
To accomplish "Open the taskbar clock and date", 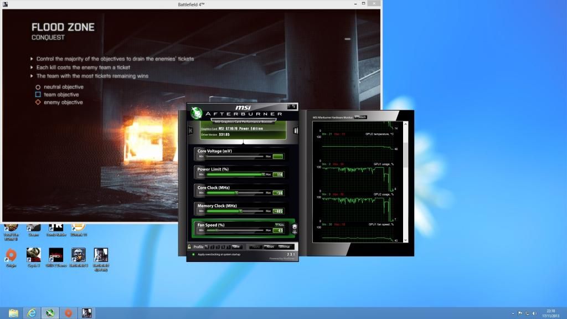I will pyautogui.click(x=551, y=313).
